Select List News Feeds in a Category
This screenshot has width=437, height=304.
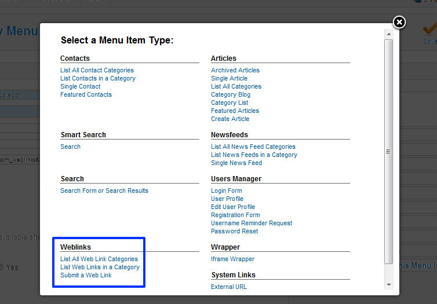[x=254, y=155]
